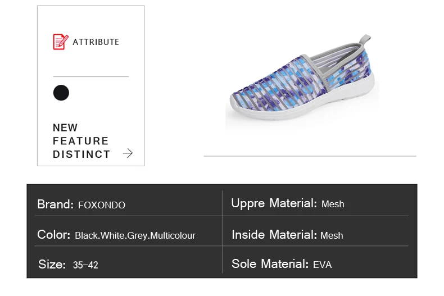Viewport: 444px width, 296px height.
Task: Click the Brand: label
Action: 56,204
